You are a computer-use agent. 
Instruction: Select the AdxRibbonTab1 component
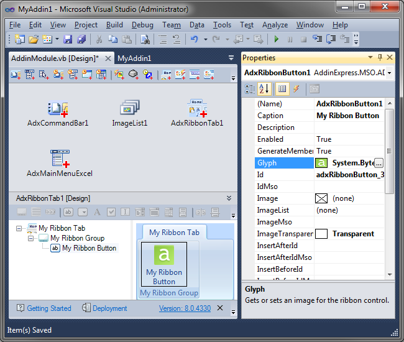[197, 113]
